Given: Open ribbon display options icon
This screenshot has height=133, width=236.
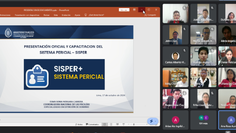Looking at the screenshot, I should [x=134, y=10].
